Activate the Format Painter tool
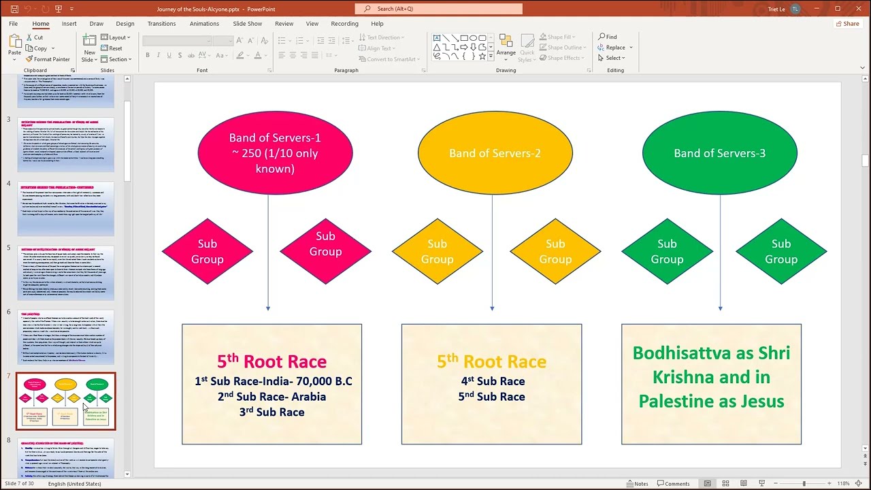 coord(48,59)
